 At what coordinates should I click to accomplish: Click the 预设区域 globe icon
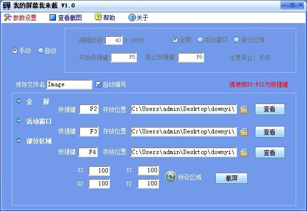pyautogui.click(x=171, y=177)
